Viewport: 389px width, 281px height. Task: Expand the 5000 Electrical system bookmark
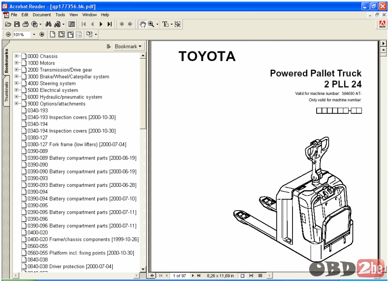(16, 90)
